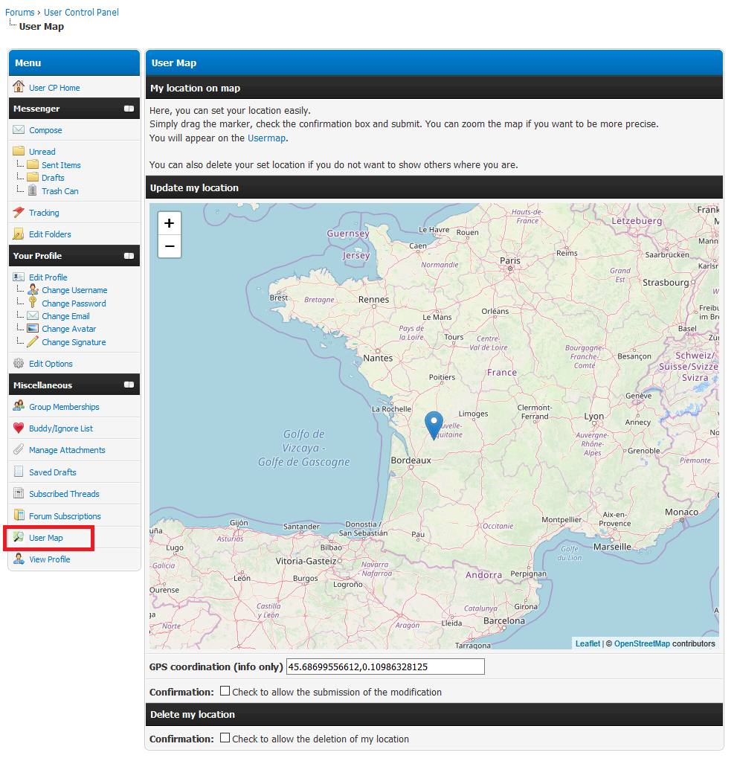Viewport: 737px width, 758px height.
Task: Click the paperclip Manage Attachments icon
Action: [19, 450]
